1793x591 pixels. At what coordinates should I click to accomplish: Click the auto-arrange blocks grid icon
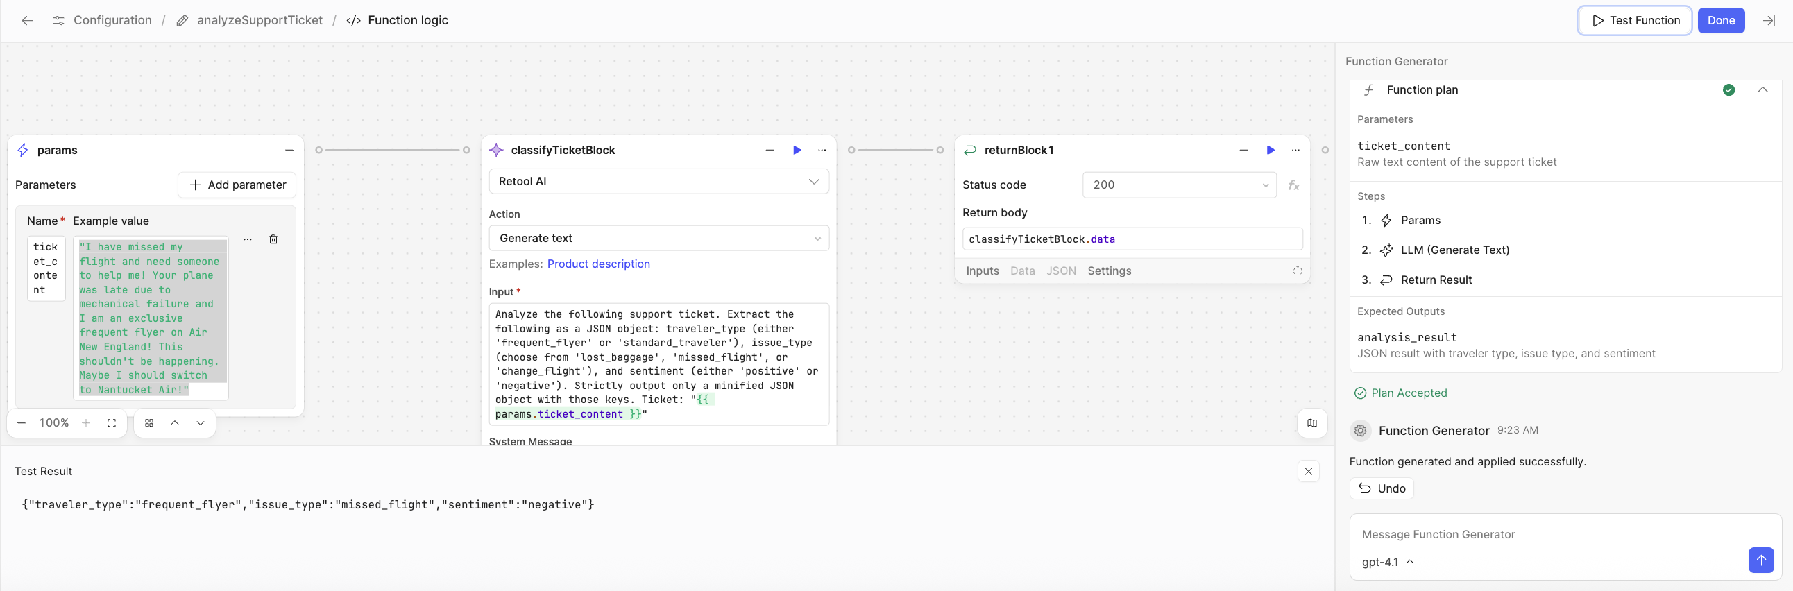coord(149,423)
